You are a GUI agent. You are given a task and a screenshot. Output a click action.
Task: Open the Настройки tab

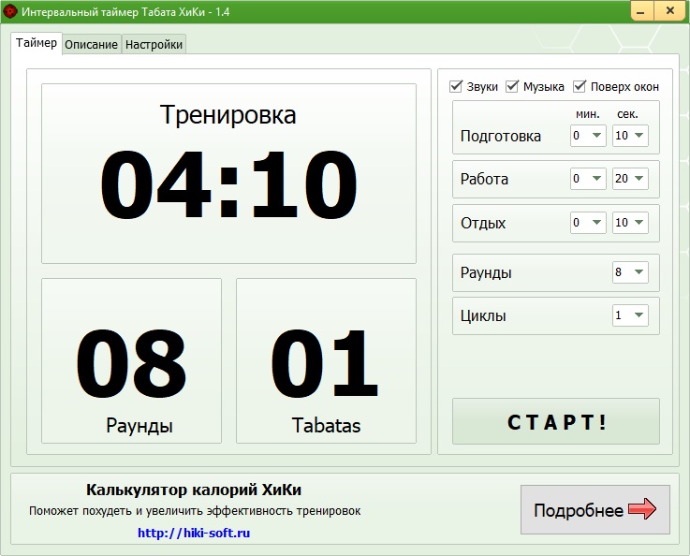point(154,45)
